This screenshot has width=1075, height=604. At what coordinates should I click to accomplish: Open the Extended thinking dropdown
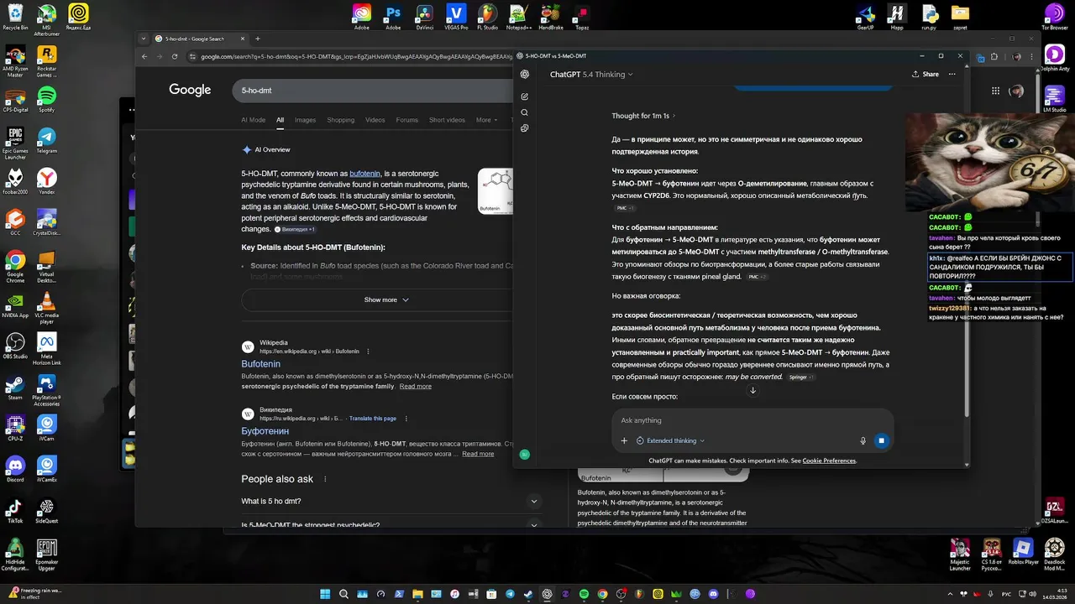[670, 440]
